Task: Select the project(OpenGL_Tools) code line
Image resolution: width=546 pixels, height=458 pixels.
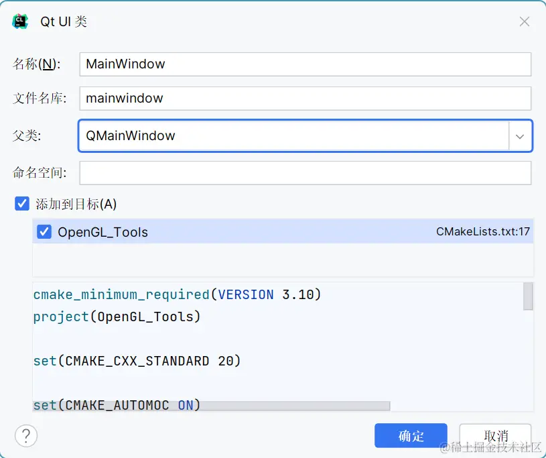Action: click(117, 317)
